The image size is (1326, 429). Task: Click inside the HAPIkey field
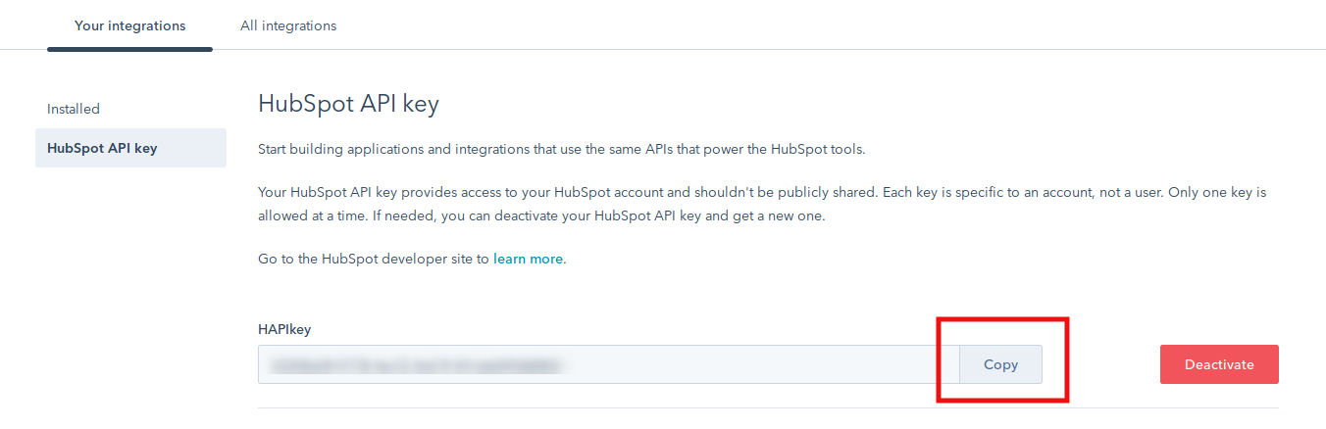[608, 364]
